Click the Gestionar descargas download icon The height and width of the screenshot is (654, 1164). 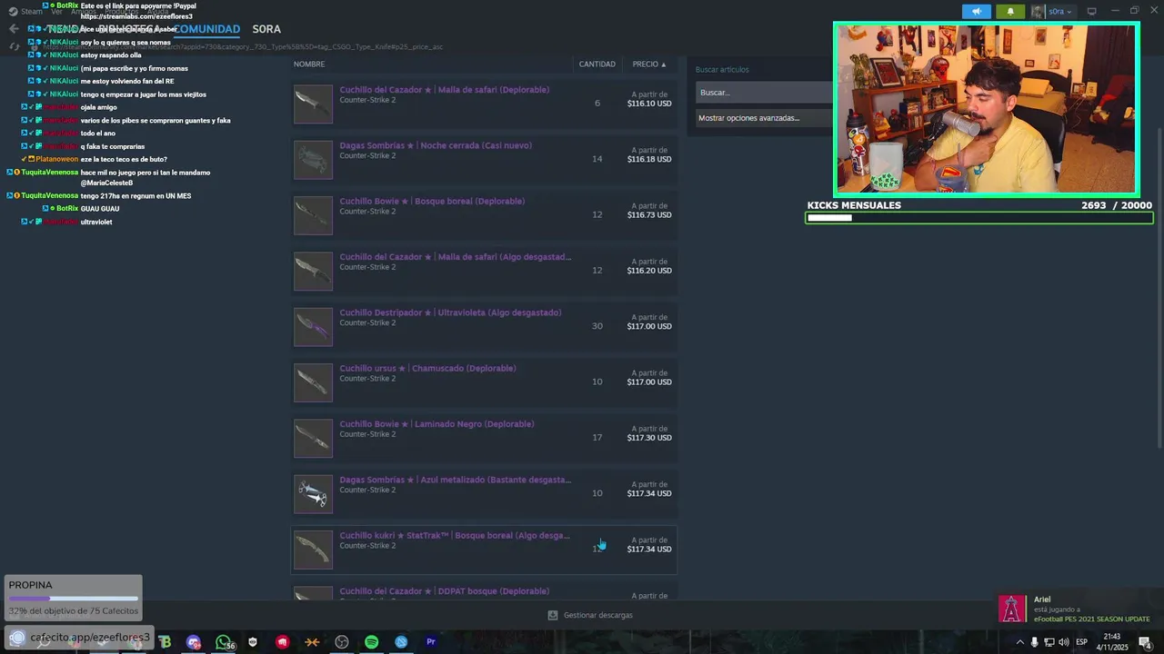point(553,615)
